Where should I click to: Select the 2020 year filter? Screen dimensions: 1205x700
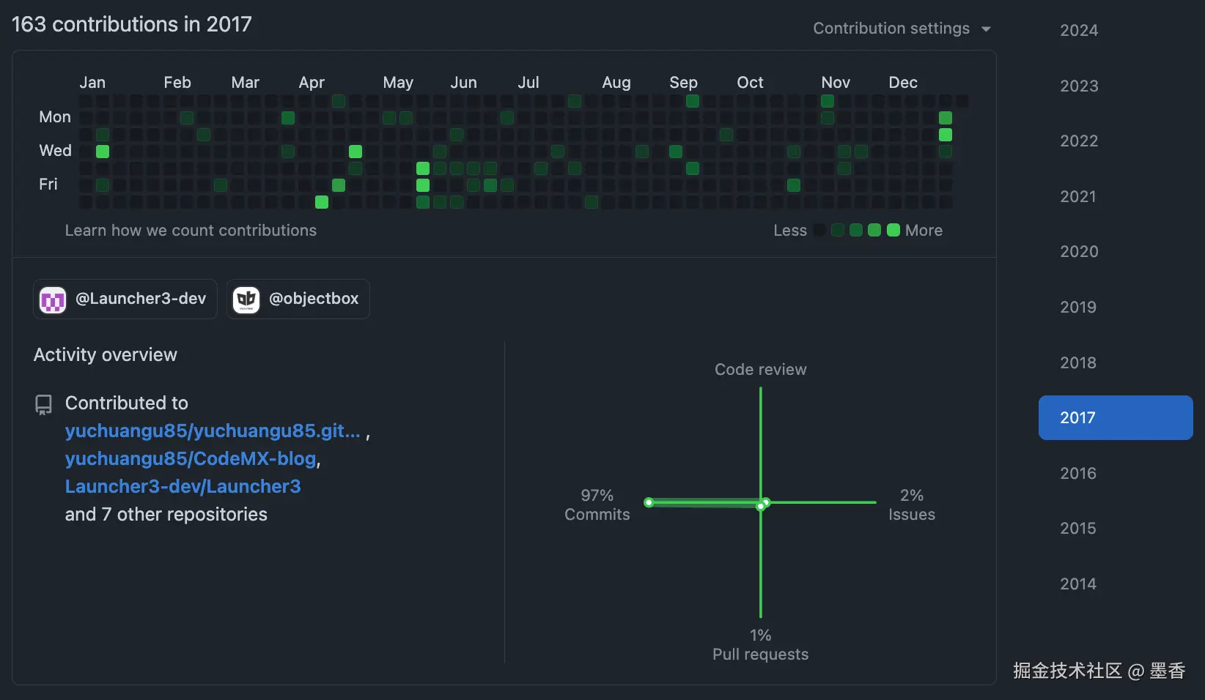tap(1077, 251)
